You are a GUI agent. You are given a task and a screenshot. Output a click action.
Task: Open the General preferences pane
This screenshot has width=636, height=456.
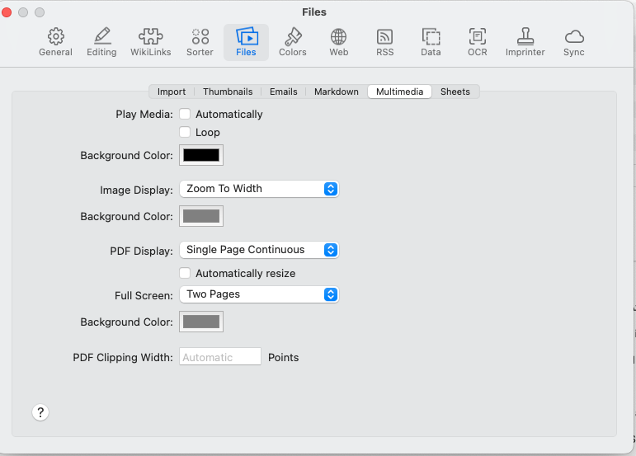[x=55, y=42]
